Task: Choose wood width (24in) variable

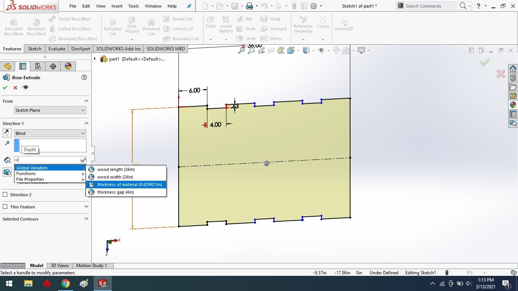Action: (x=126, y=177)
